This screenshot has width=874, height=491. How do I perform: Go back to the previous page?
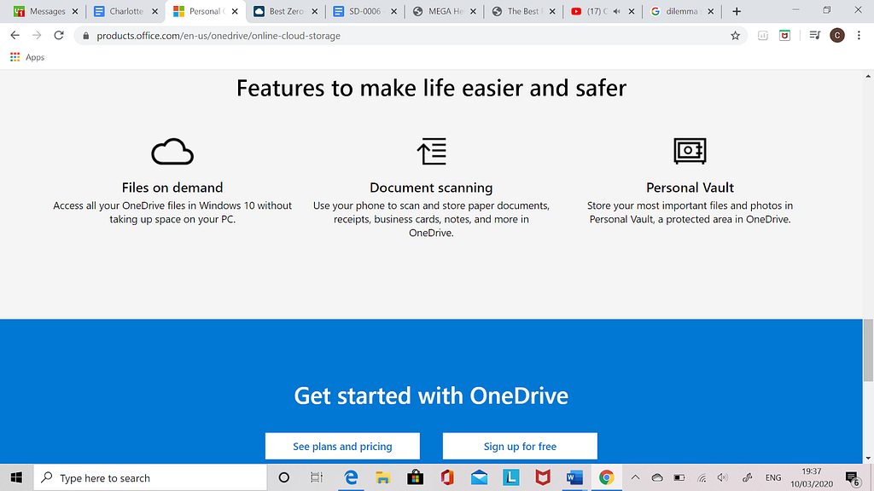pyautogui.click(x=15, y=36)
